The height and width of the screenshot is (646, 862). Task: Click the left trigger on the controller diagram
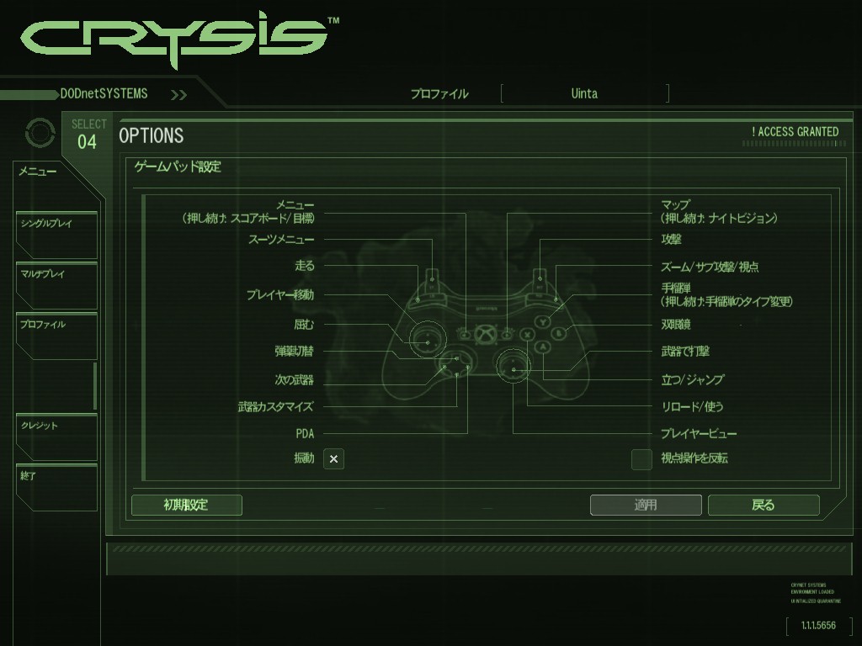tap(432, 281)
